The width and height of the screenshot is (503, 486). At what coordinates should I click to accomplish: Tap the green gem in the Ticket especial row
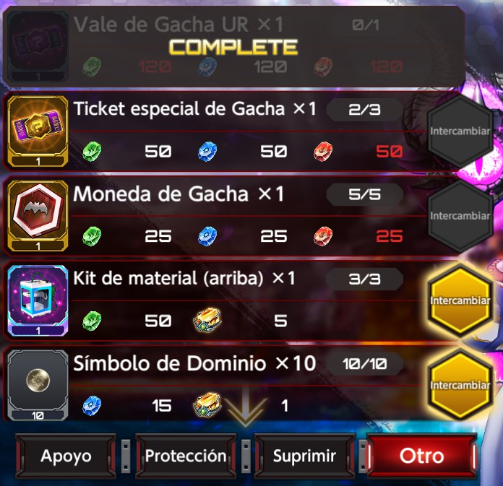[x=92, y=152]
